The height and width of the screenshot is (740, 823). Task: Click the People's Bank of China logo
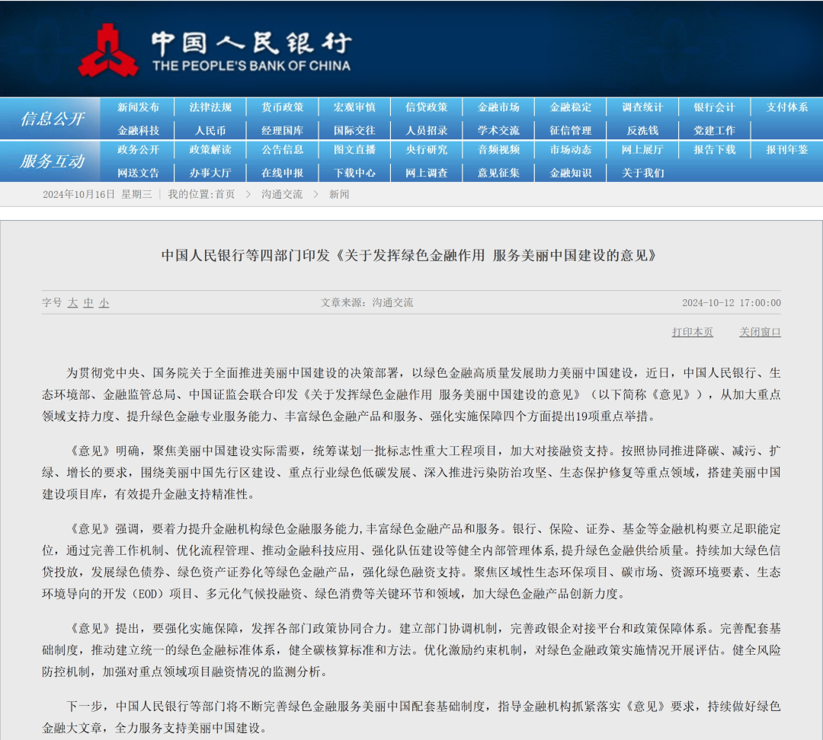214,50
